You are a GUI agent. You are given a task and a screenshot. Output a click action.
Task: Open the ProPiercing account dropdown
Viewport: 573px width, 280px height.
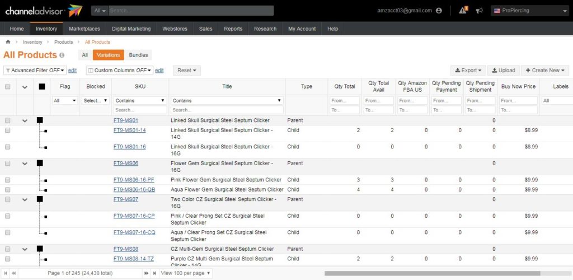[529, 11]
